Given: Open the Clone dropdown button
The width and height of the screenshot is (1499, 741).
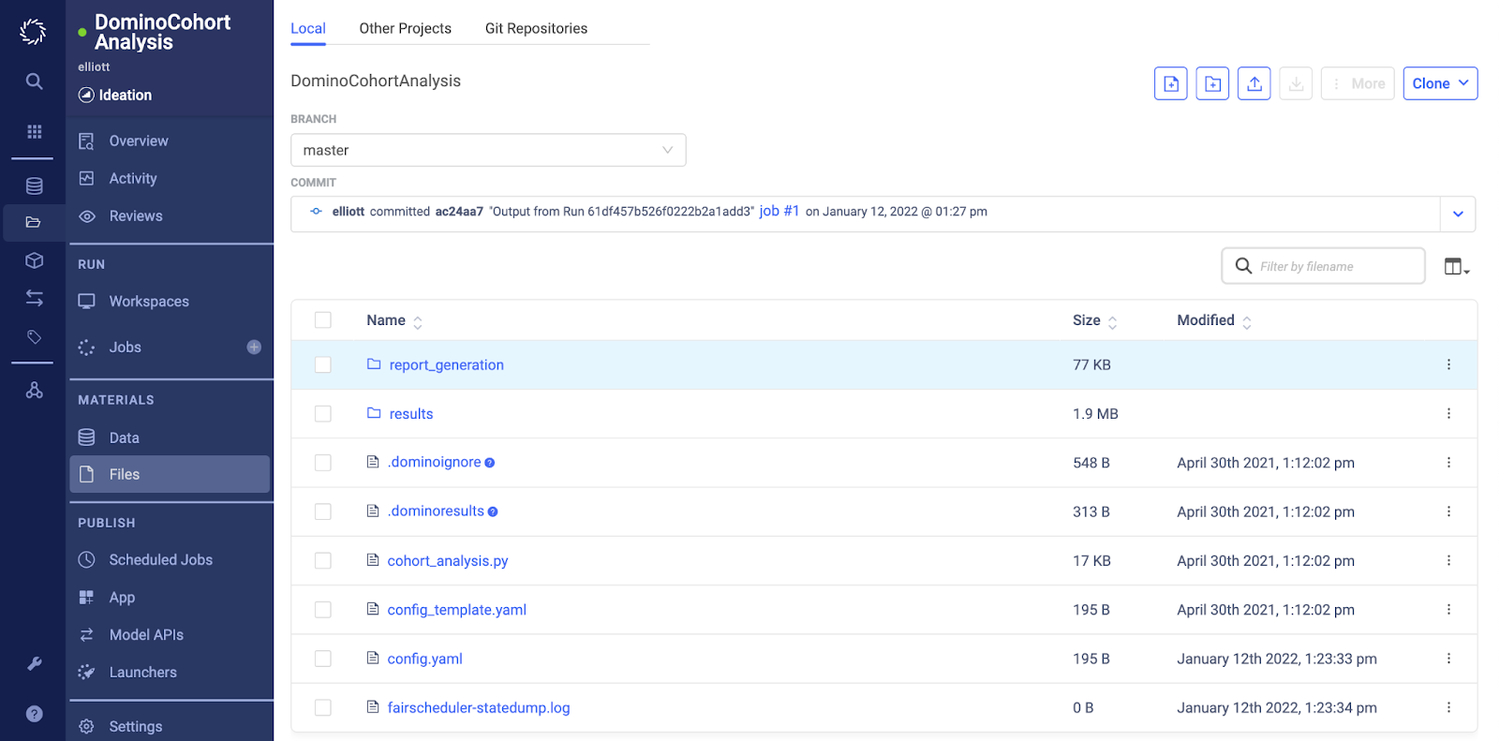Looking at the screenshot, I should (1440, 83).
